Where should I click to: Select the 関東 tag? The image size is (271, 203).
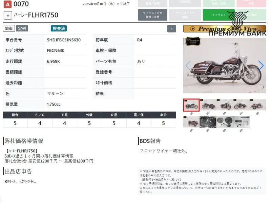click(9, 28)
